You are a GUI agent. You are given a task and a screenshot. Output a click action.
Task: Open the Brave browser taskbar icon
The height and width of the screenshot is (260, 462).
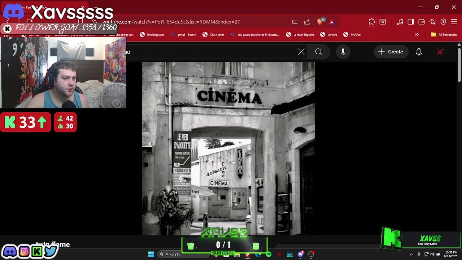pos(248,255)
